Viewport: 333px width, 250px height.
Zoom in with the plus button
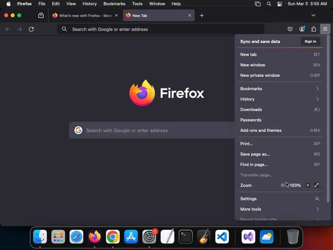click(x=308, y=185)
